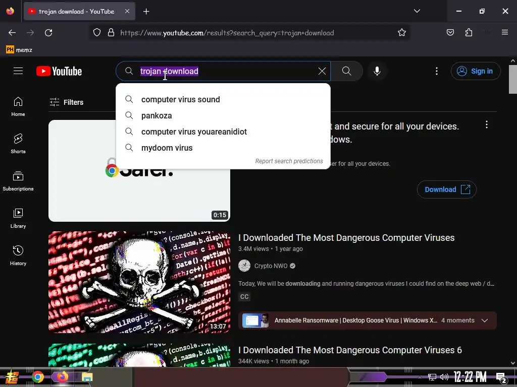Open the Firefox extensions puzzle icon
Screen dimensions: 517x387
click(x=469, y=32)
